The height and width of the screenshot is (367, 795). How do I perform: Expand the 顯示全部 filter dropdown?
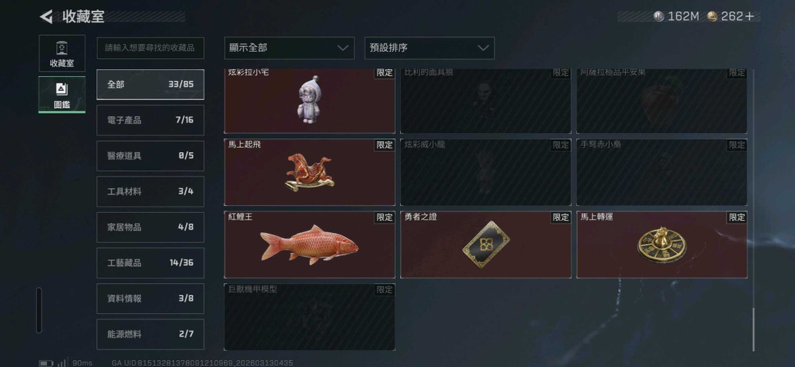pos(289,48)
